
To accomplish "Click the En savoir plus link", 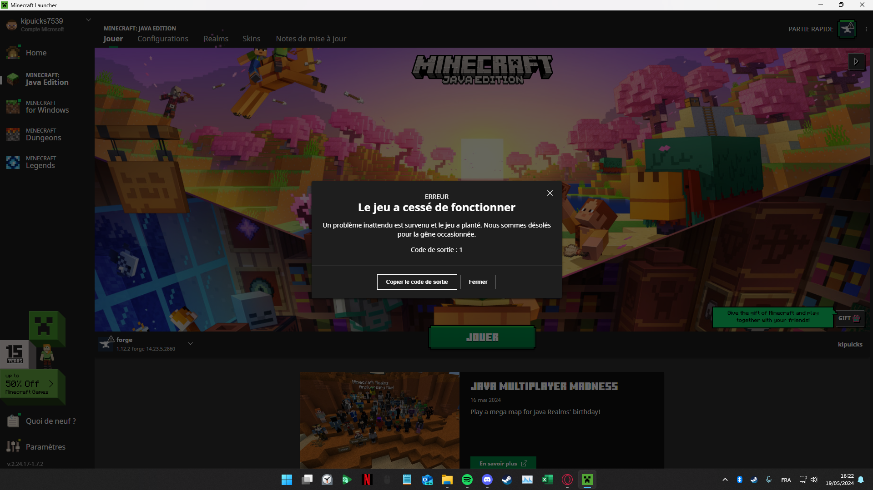I will (x=503, y=463).
